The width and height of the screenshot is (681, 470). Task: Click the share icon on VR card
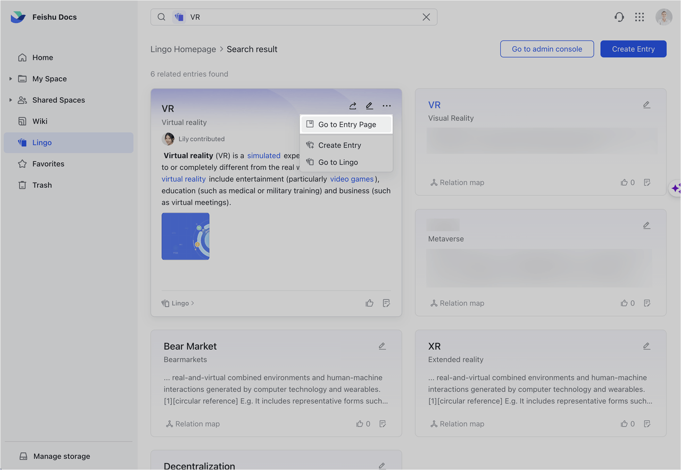click(x=353, y=106)
